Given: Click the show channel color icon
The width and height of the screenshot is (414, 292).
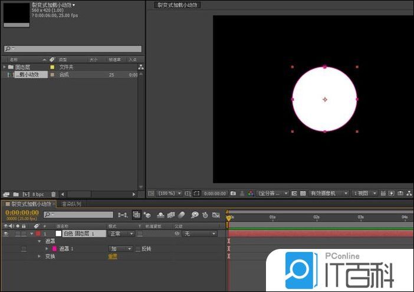Looking at the screenshot, I should click(251, 193).
